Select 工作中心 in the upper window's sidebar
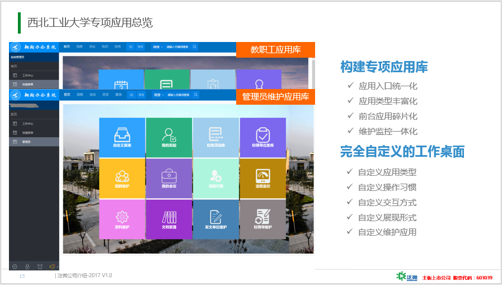Image resolution: width=502 pixels, height=285 pixels. (34, 75)
